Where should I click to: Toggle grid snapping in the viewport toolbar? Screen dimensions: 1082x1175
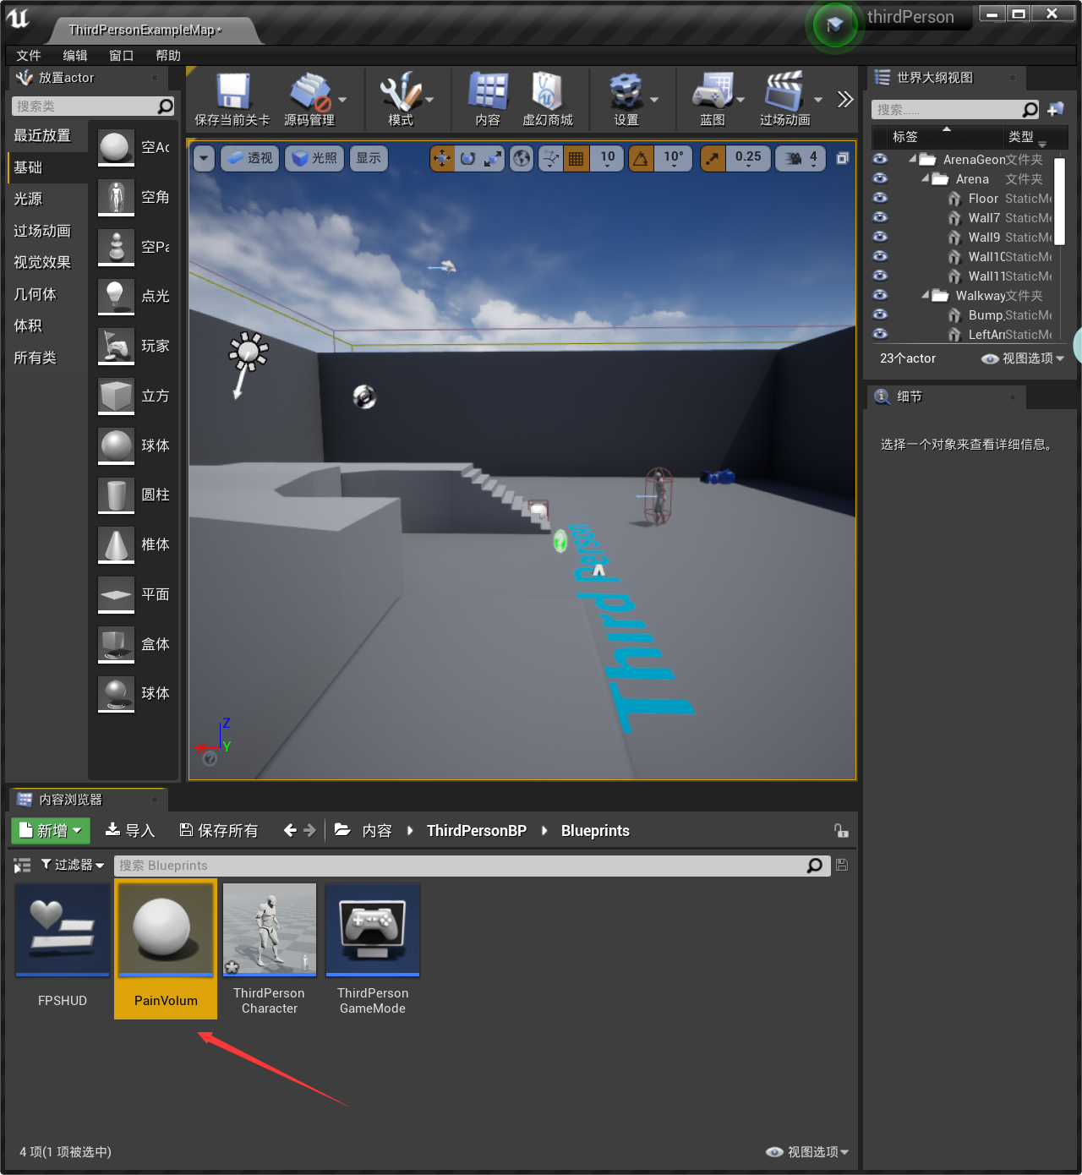[577, 158]
